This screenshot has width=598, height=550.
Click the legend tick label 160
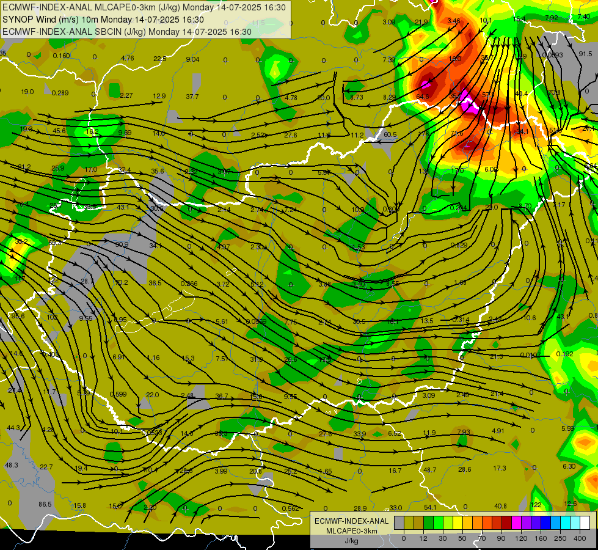coord(541,538)
